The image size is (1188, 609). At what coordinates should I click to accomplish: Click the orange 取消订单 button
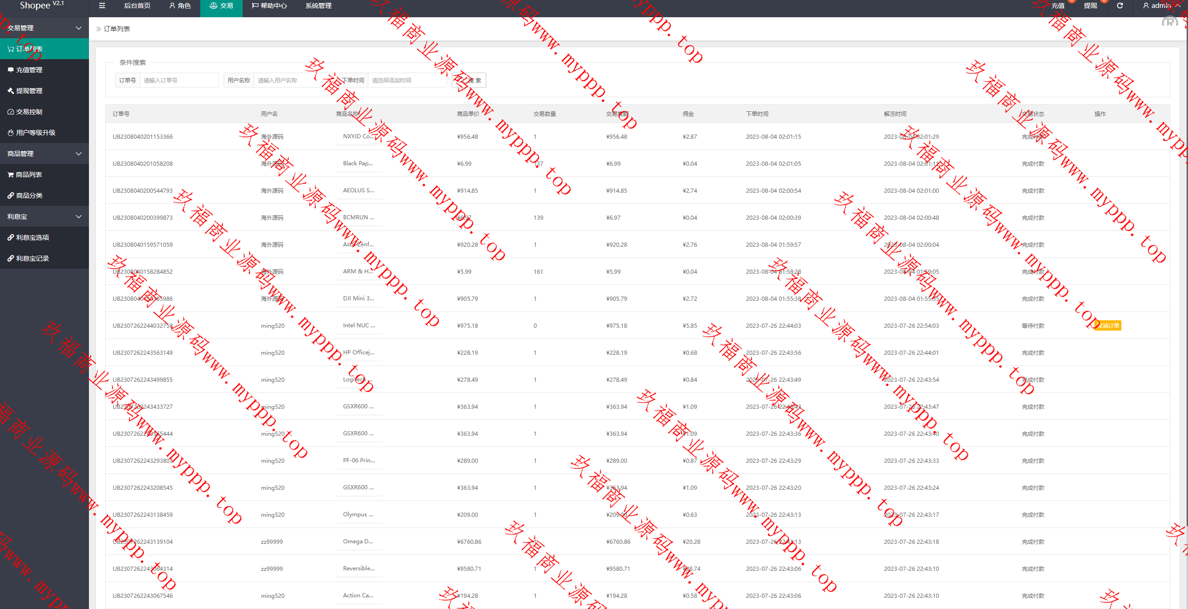(x=1108, y=325)
